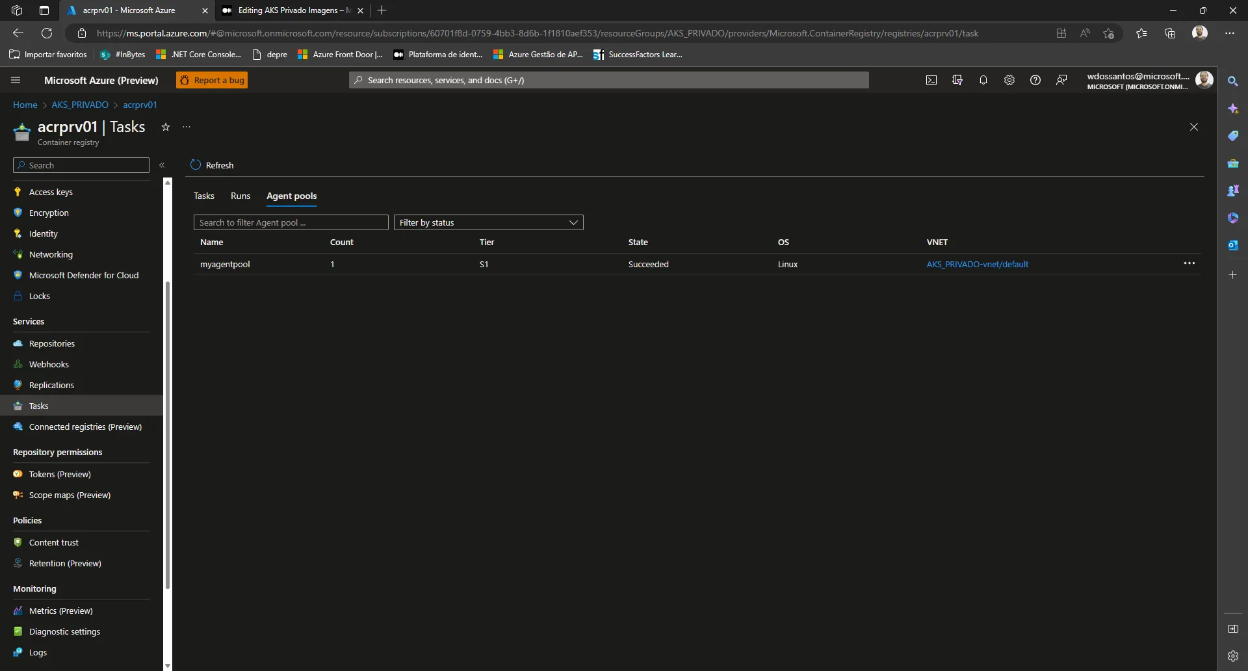Viewport: 1248px width, 671px height.
Task: Click the Report a bug button
Action: click(x=212, y=80)
